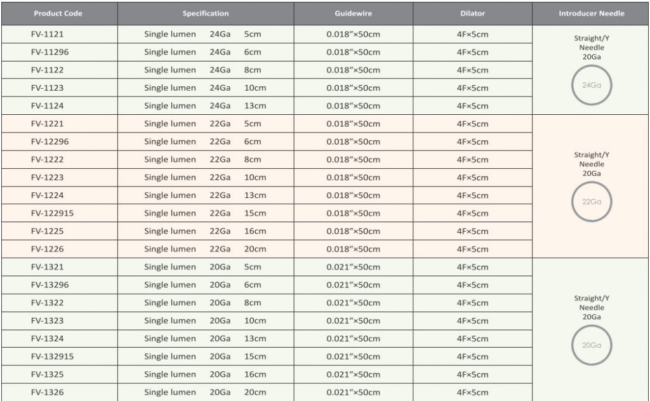Click the Guidewire column header
This screenshot has height=401, width=650.
pyautogui.click(x=353, y=13)
